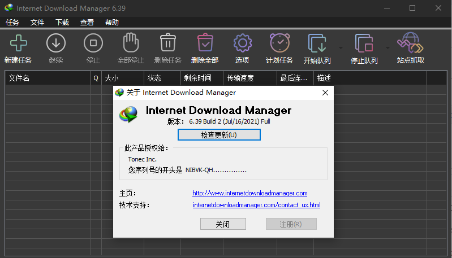Open the 任务 menu

pos(12,23)
